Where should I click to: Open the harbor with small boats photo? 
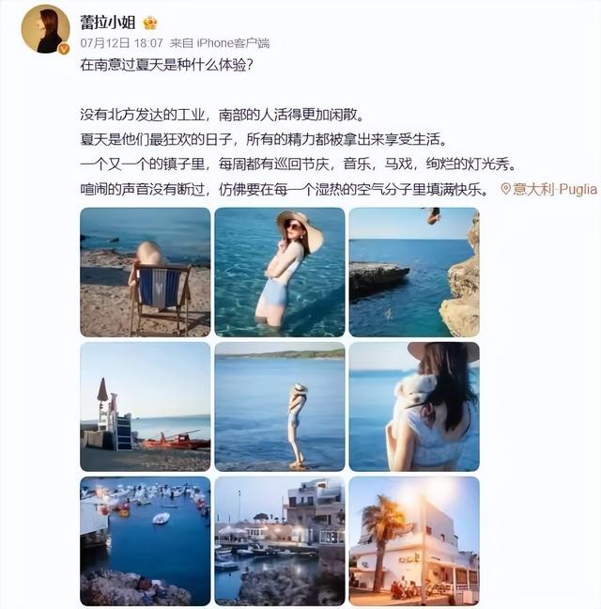pyautogui.click(x=146, y=541)
